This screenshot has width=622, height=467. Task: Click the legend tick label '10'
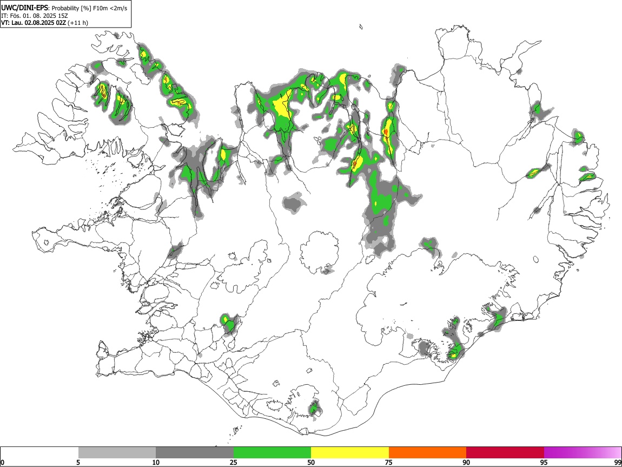(x=156, y=462)
